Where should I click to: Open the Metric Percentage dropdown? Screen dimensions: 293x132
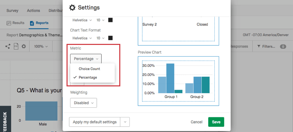[x=86, y=59]
